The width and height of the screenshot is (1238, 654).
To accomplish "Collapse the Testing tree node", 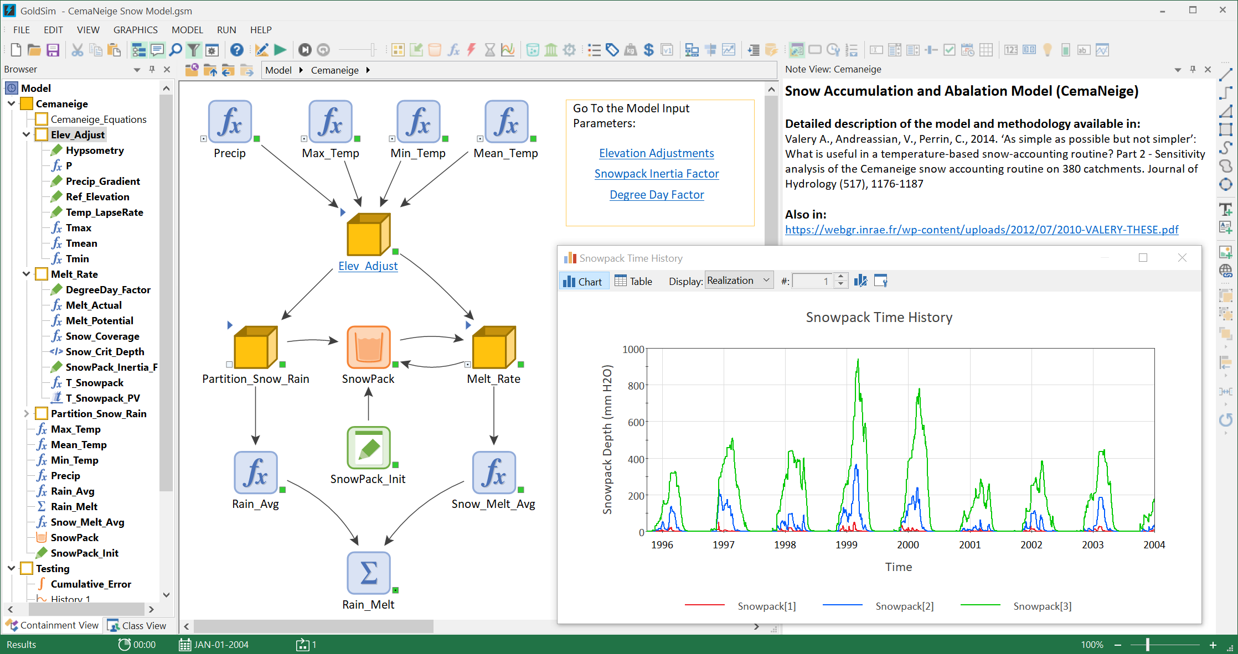I will [x=12, y=568].
